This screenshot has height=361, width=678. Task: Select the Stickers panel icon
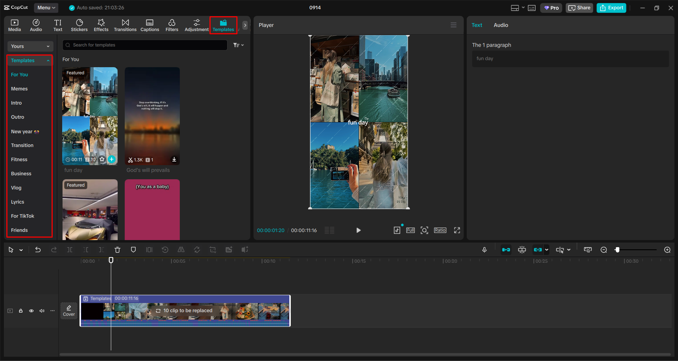(79, 25)
